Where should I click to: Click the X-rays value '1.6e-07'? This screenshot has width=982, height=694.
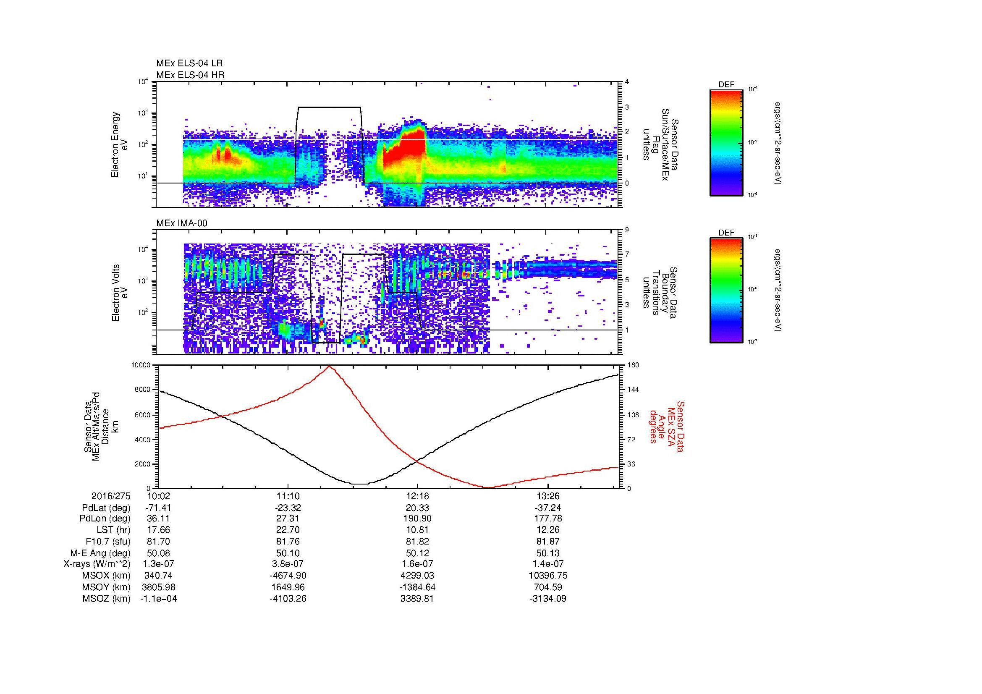click(x=417, y=564)
